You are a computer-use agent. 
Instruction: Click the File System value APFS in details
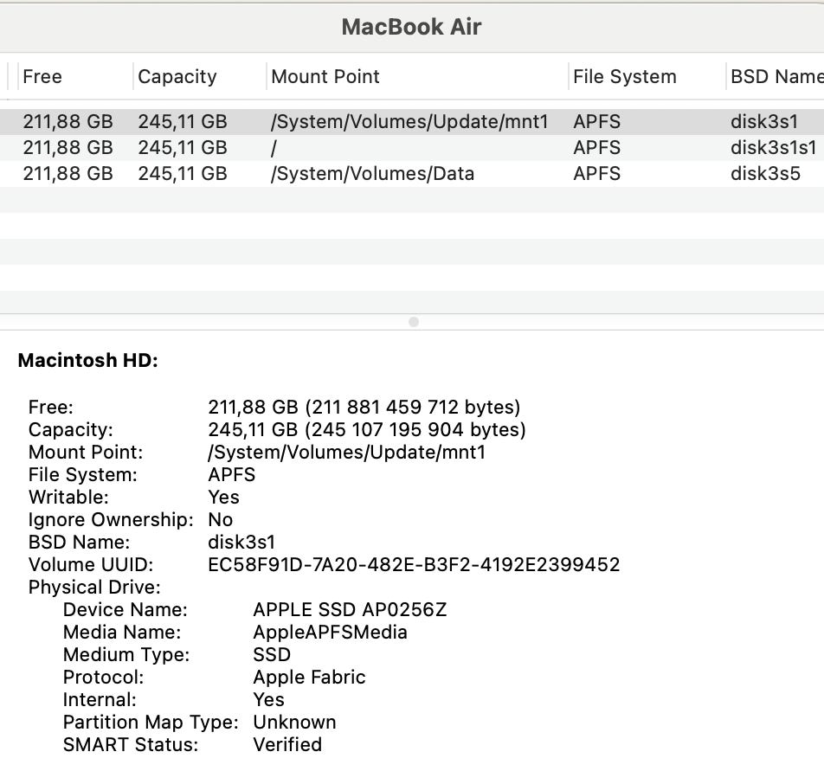click(x=232, y=475)
